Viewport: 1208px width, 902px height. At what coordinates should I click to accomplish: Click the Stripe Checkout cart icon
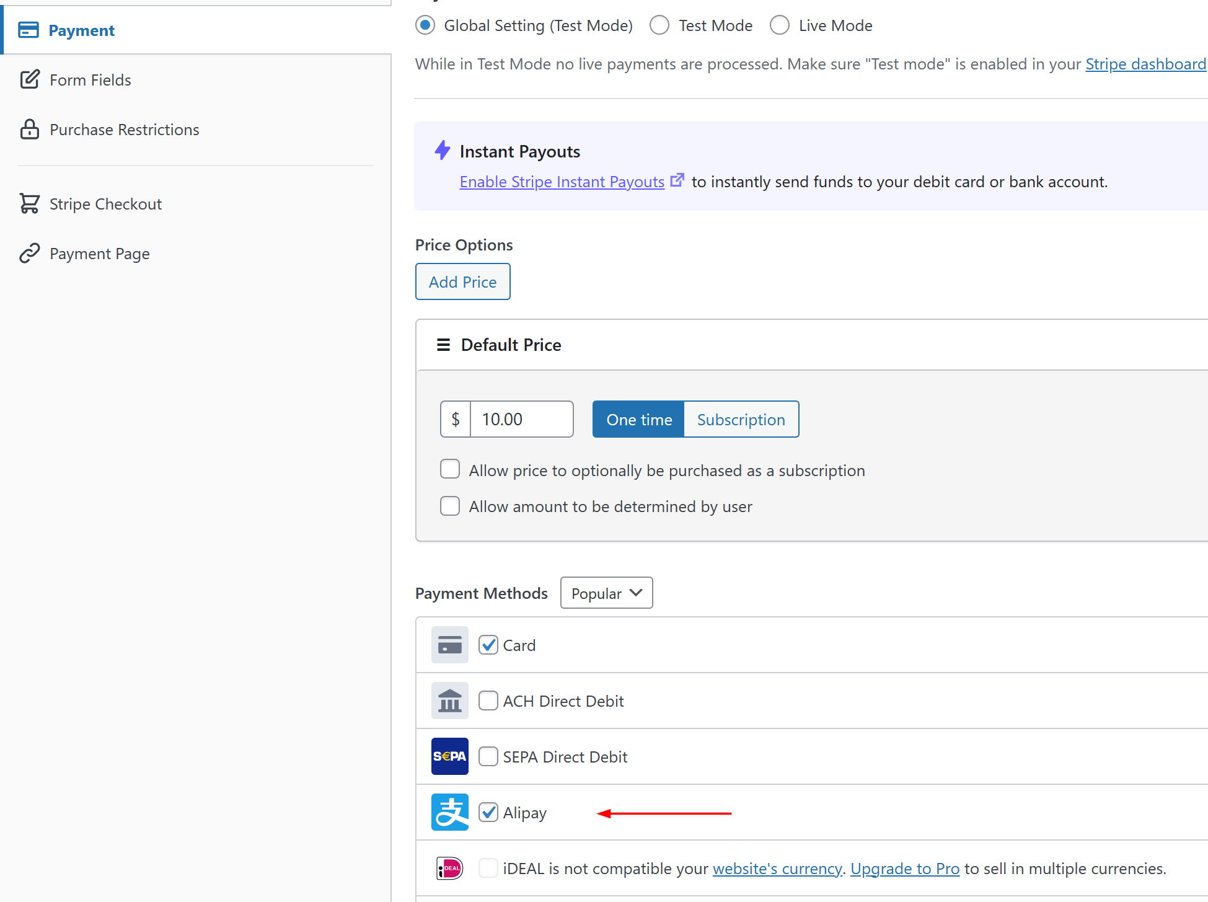pos(30,204)
